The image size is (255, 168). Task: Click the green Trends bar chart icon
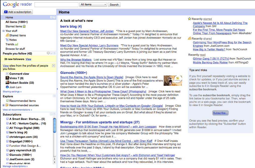(x=16, y=44)
